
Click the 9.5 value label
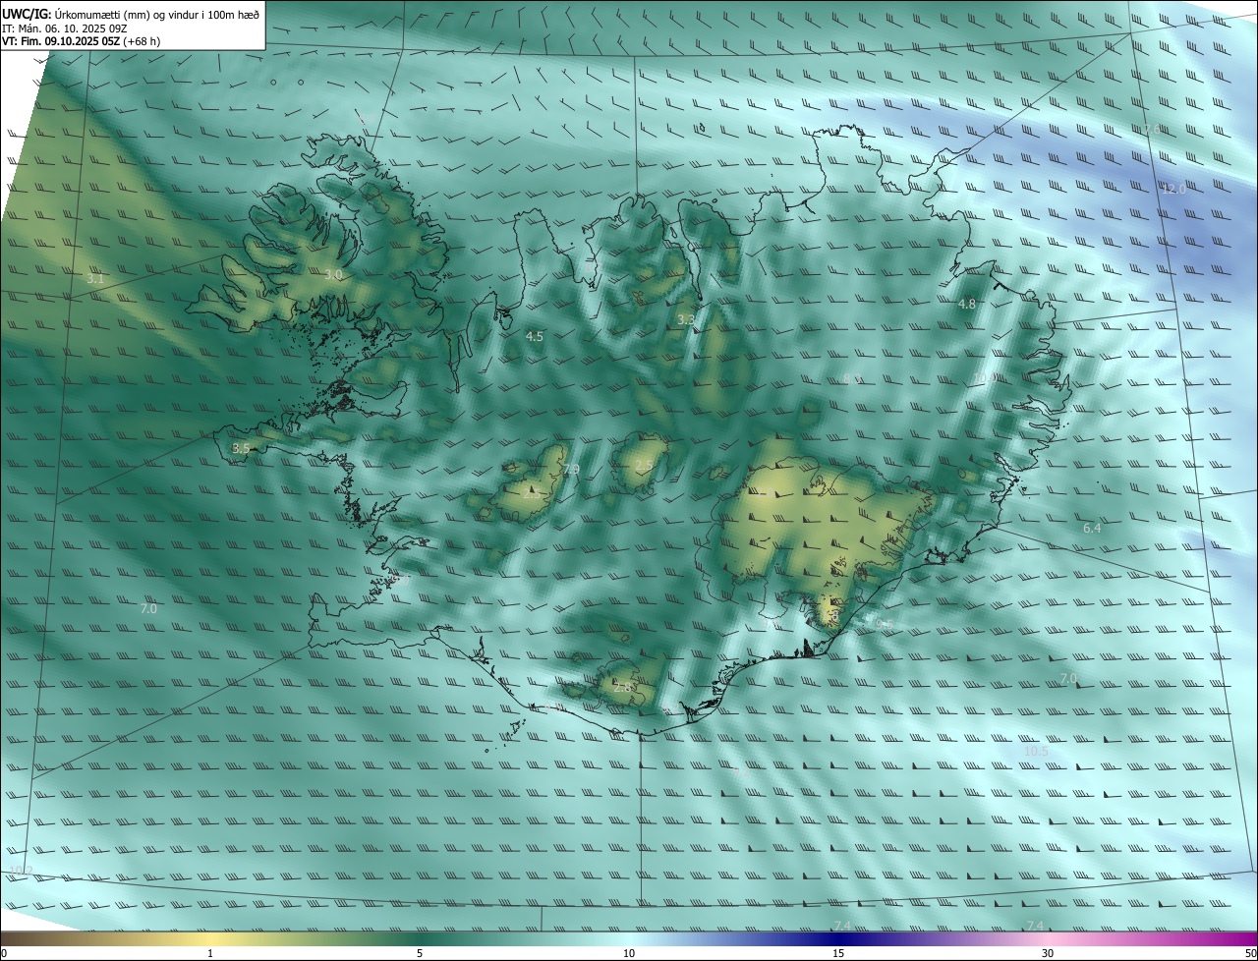coord(885,624)
